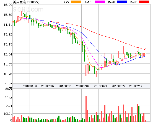Click the magenta MA10 legend swatch
The width and height of the screenshot is (166, 122).
click(100, 2)
